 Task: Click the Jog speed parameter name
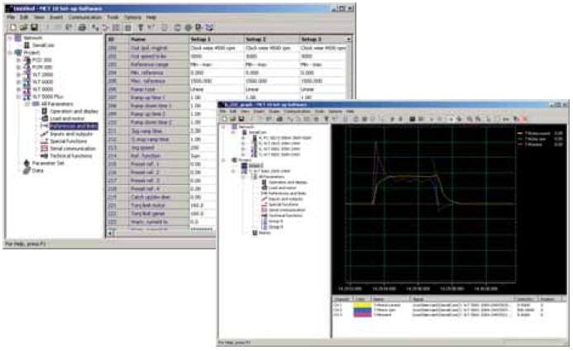tap(143, 148)
